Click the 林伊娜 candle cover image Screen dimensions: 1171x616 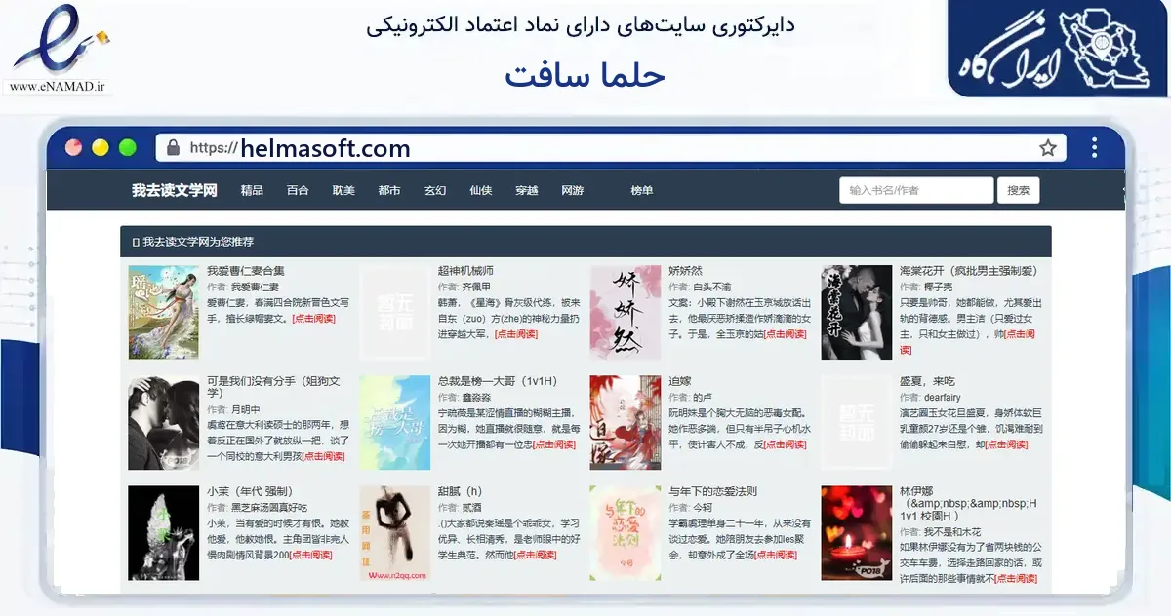tap(857, 533)
